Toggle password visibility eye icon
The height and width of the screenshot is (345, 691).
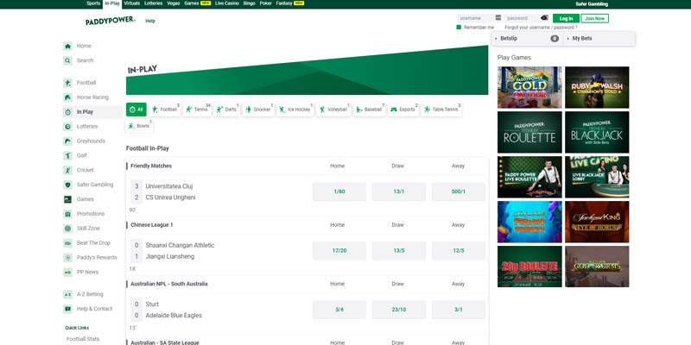click(544, 17)
